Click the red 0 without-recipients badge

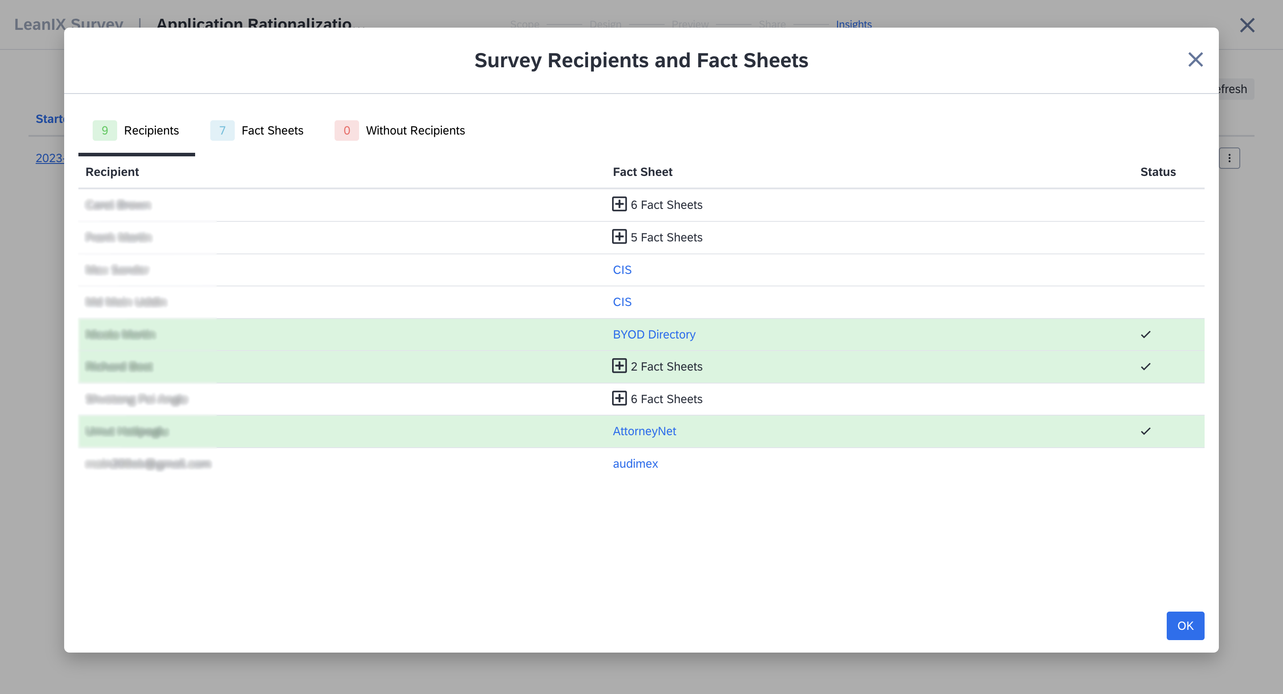tap(347, 131)
